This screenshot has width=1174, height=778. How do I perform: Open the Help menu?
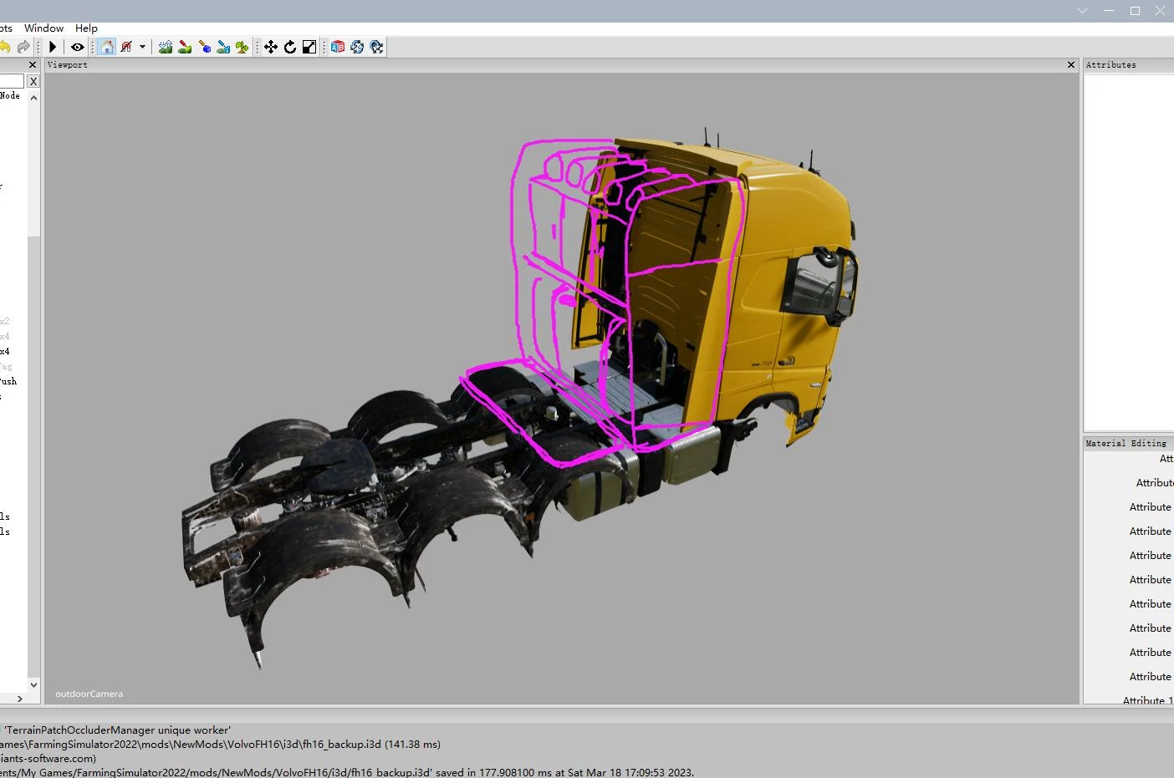(x=86, y=28)
